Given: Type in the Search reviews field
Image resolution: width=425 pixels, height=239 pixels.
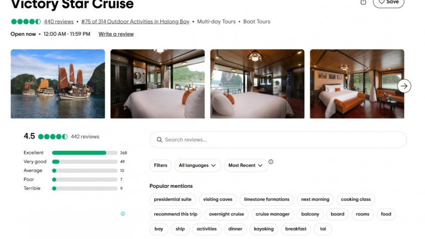Looking at the screenshot, I should (x=281, y=140).
